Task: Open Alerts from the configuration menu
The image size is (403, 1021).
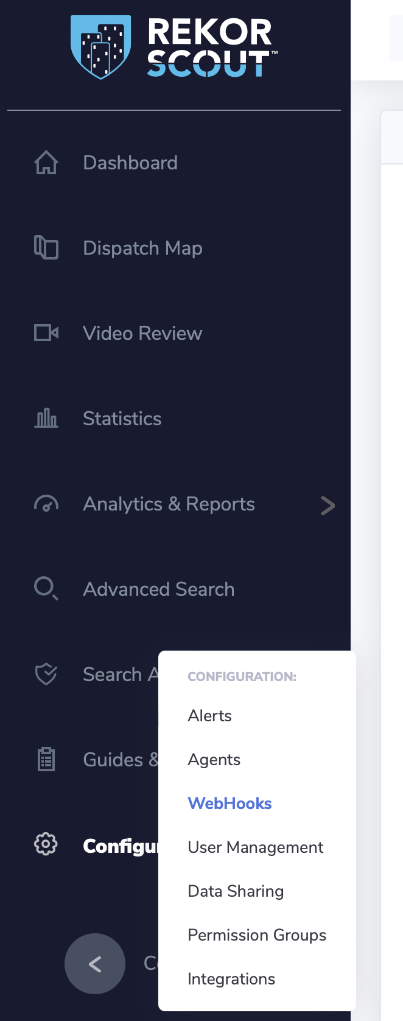Action: (x=209, y=715)
